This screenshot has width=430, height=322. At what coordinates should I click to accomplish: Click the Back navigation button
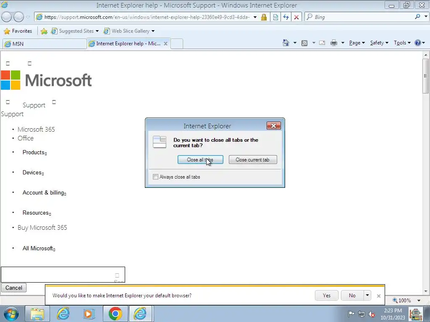[x=7, y=17]
